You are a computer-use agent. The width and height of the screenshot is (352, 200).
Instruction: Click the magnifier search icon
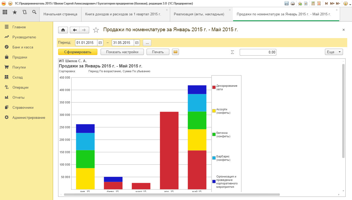click(x=34, y=12)
